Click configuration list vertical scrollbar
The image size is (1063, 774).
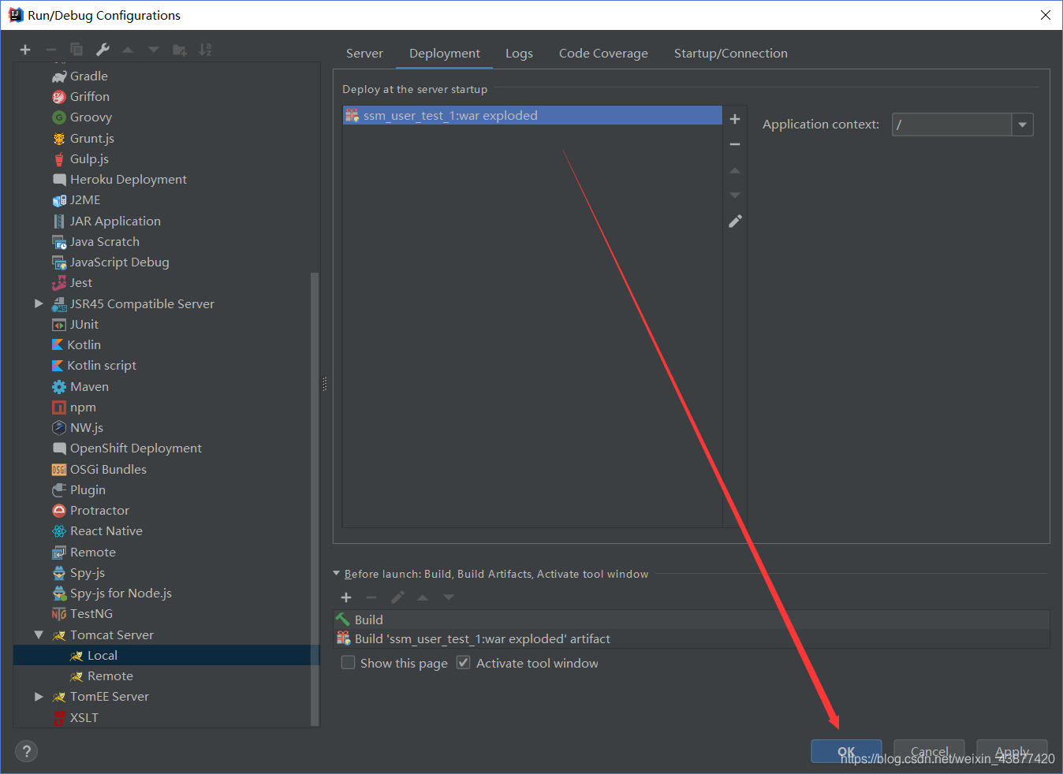[x=315, y=498]
